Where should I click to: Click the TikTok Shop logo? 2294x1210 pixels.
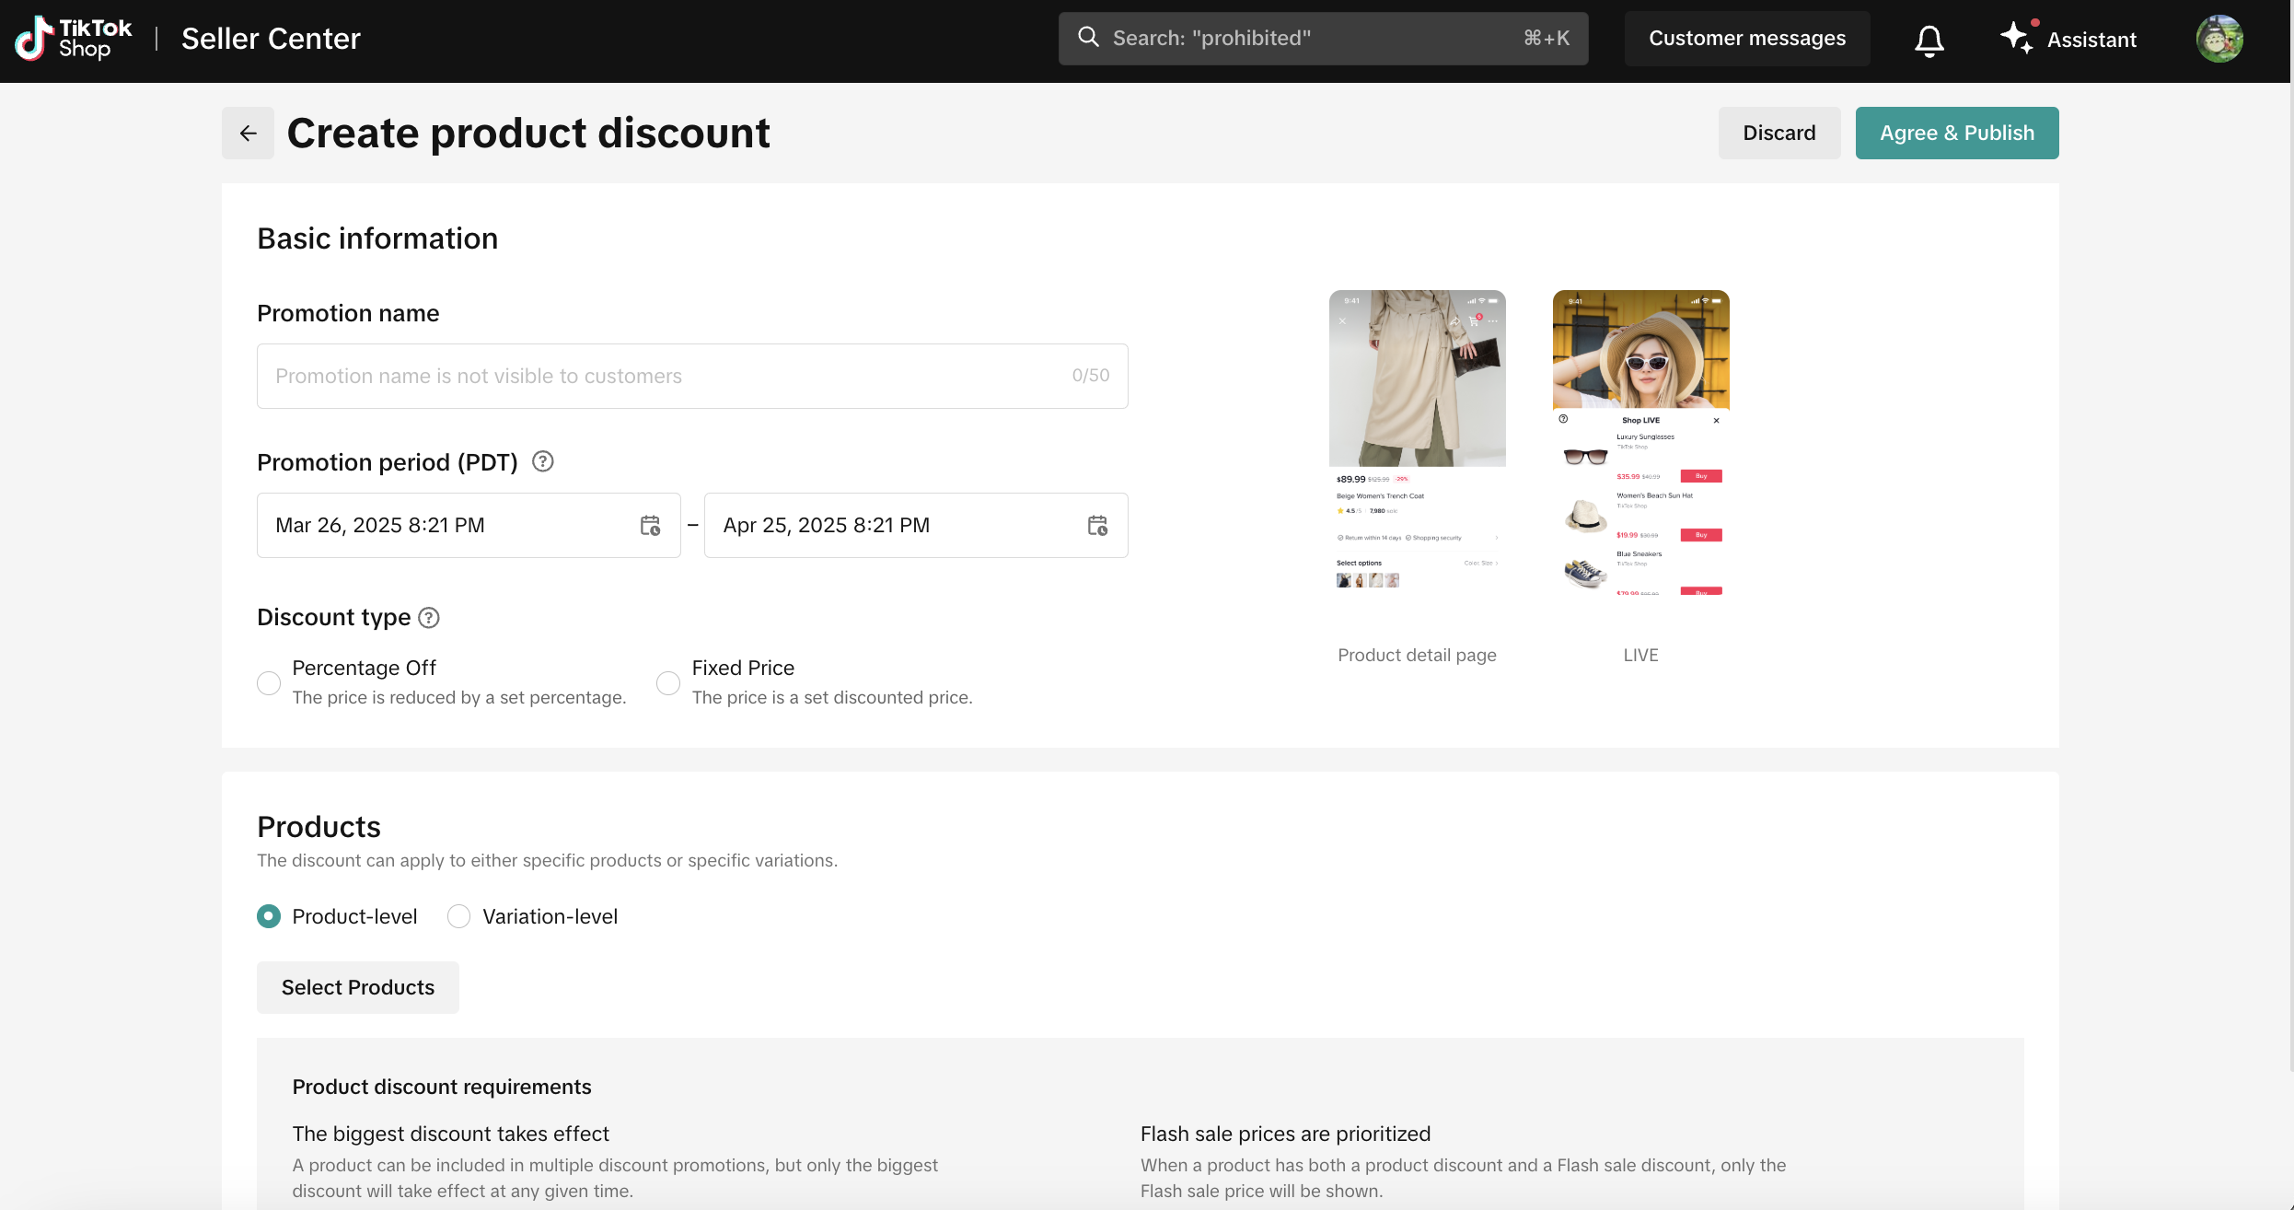[x=74, y=39]
